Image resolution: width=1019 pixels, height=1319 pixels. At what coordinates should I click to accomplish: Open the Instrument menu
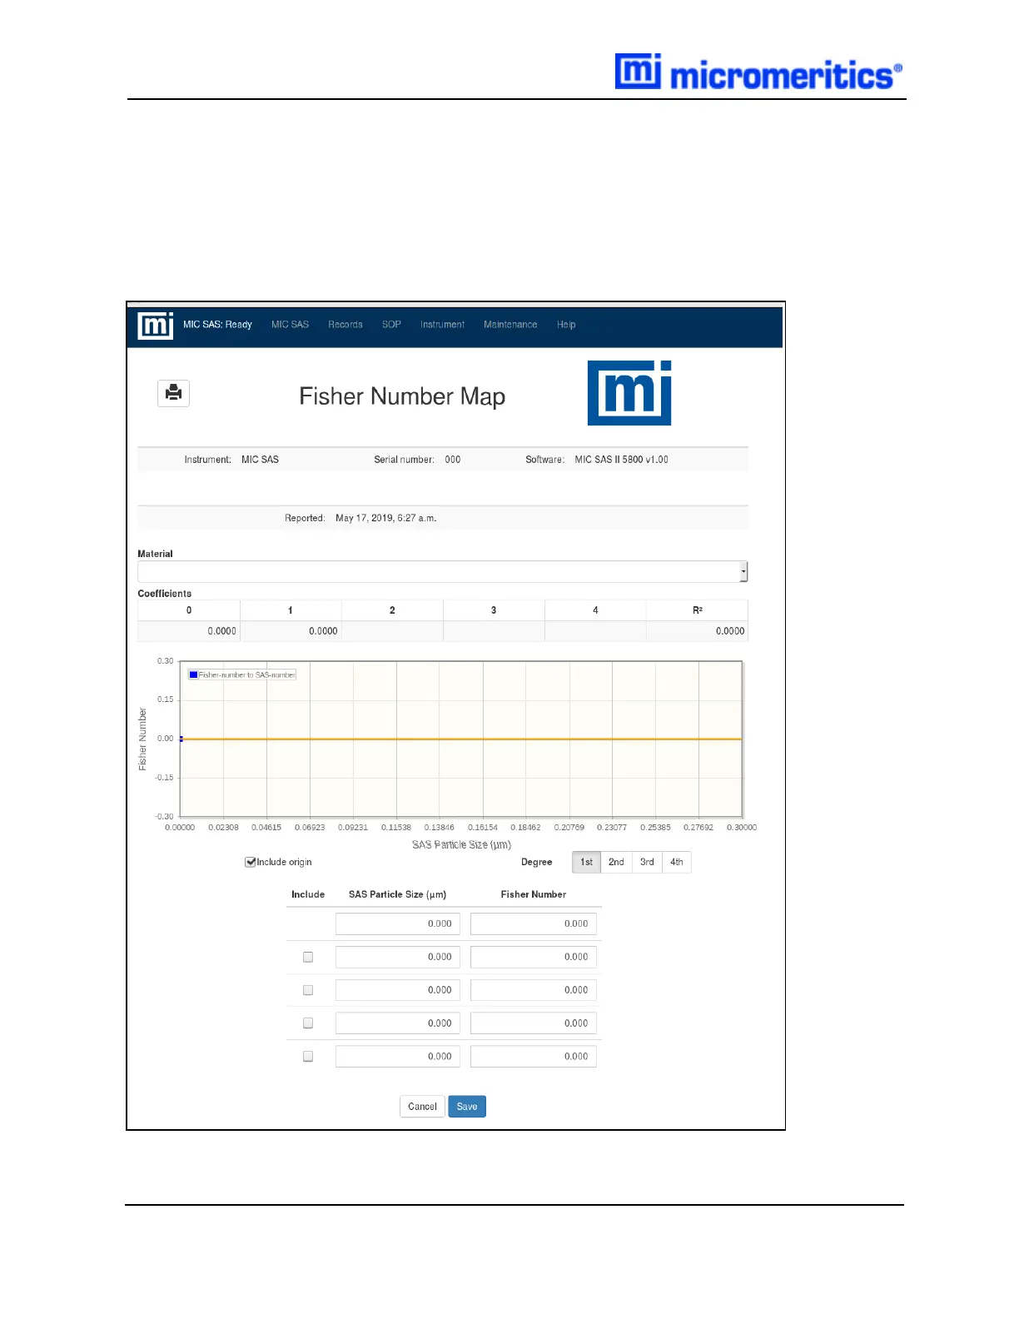click(x=442, y=325)
